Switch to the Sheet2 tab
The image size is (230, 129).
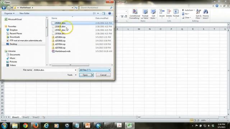pos(26,117)
